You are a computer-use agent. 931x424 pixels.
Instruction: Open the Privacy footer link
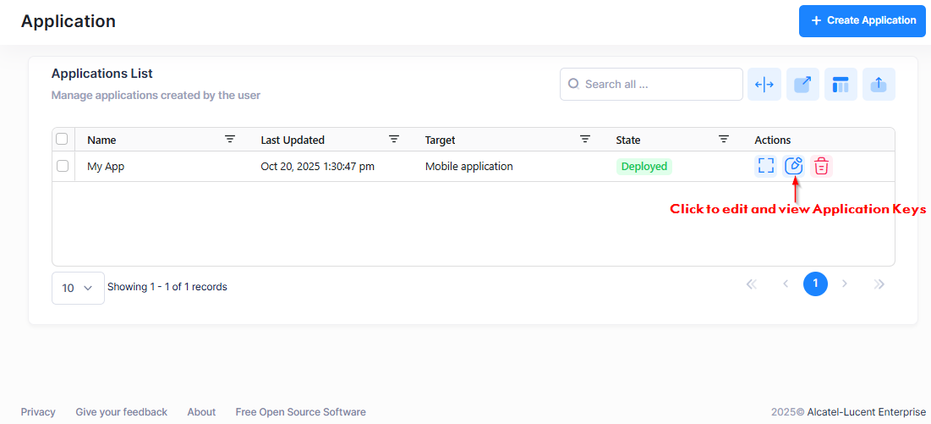[x=38, y=412]
